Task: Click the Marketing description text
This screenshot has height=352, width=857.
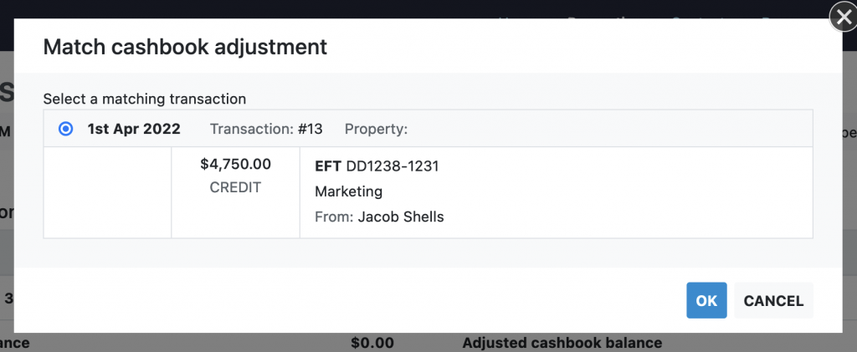Action: tap(348, 191)
